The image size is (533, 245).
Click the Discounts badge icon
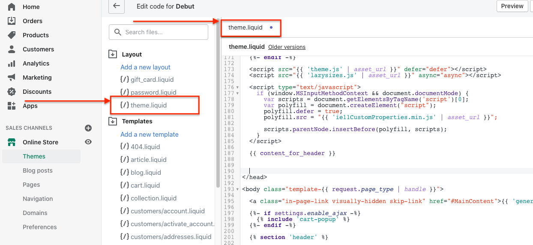pos(12,92)
